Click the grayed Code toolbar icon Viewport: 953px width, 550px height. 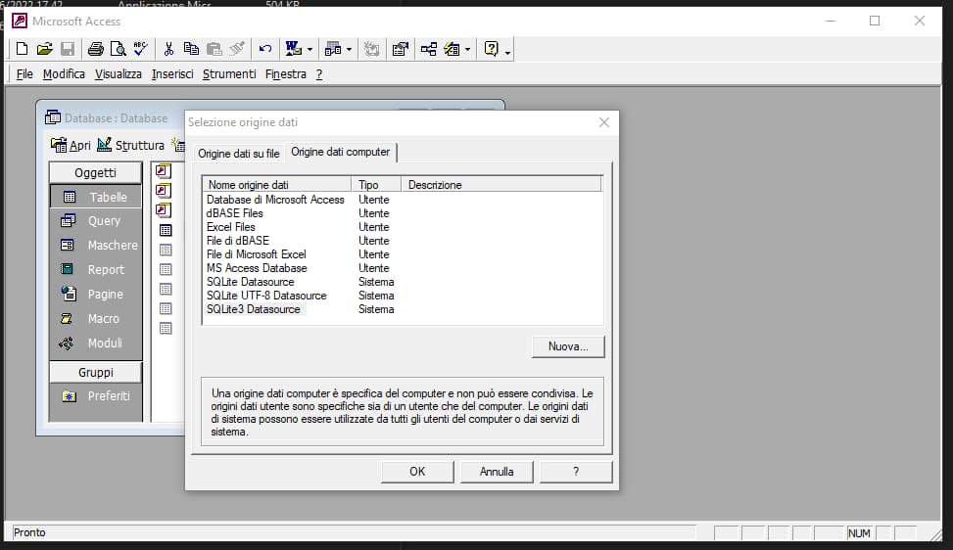click(371, 49)
